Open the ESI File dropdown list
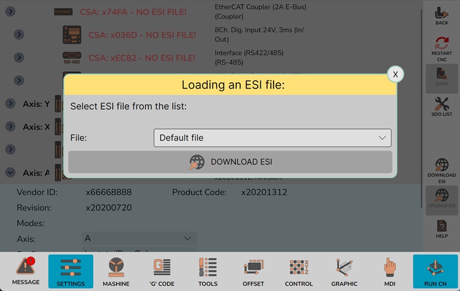Image resolution: width=460 pixels, height=291 pixels. pyautogui.click(x=272, y=138)
